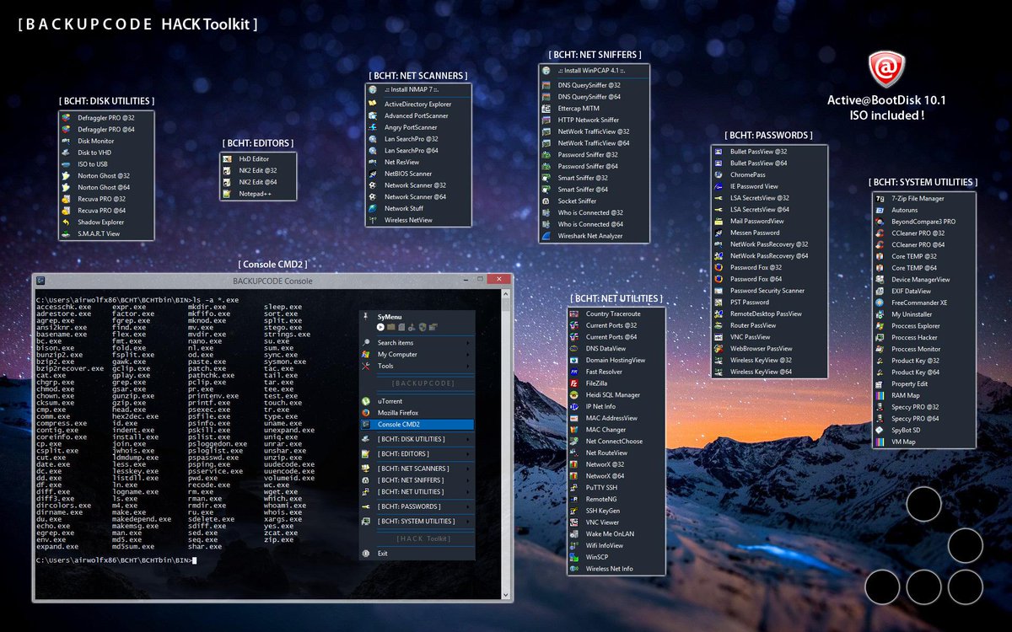Open BCHT: SYSTEM UTILITIES menu entry
1012x632 pixels.
(x=417, y=522)
